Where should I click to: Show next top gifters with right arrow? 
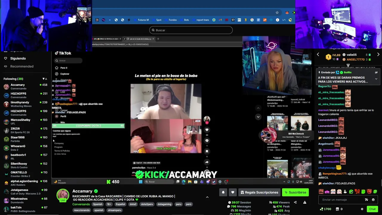click(x=378, y=55)
